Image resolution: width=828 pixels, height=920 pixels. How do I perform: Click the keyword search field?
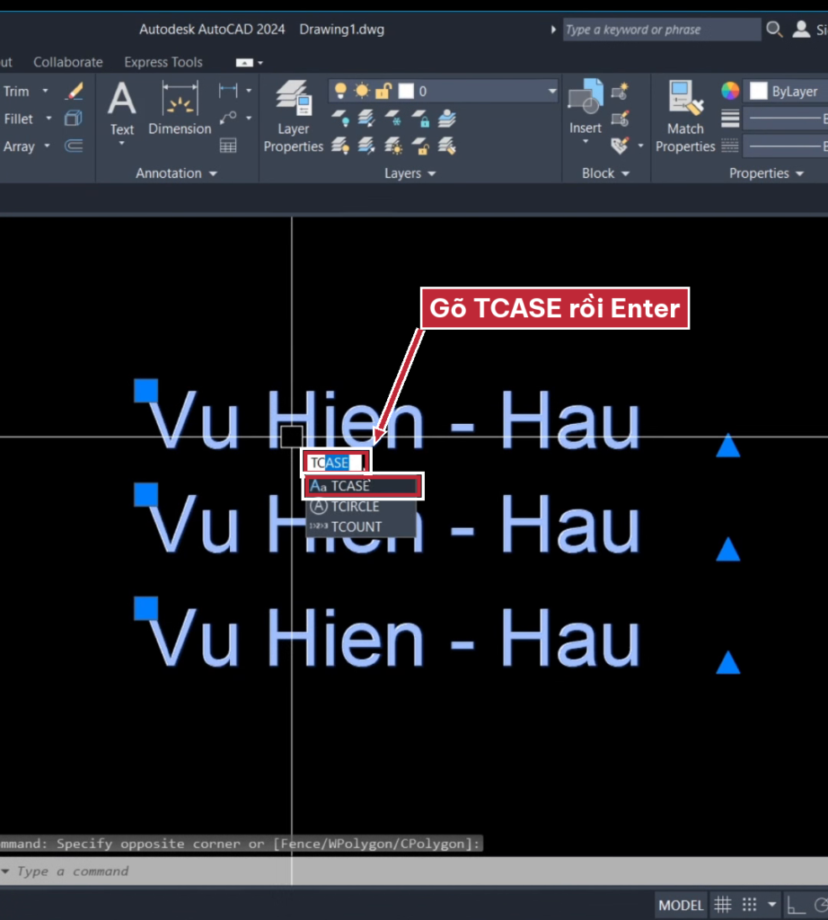pyautogui.click(x=662, y=30)
